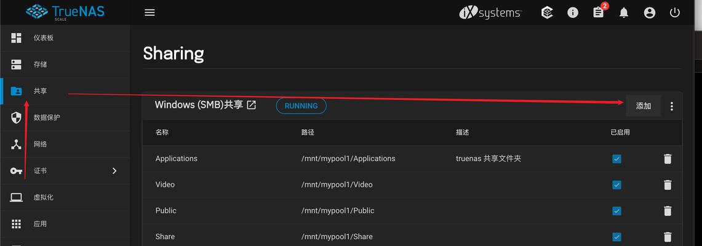Click the 已启用 column header

point(620,132)
